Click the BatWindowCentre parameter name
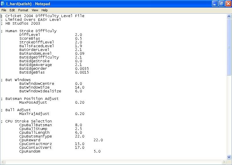This screenshot has width=232, height=165. (37, 84)
